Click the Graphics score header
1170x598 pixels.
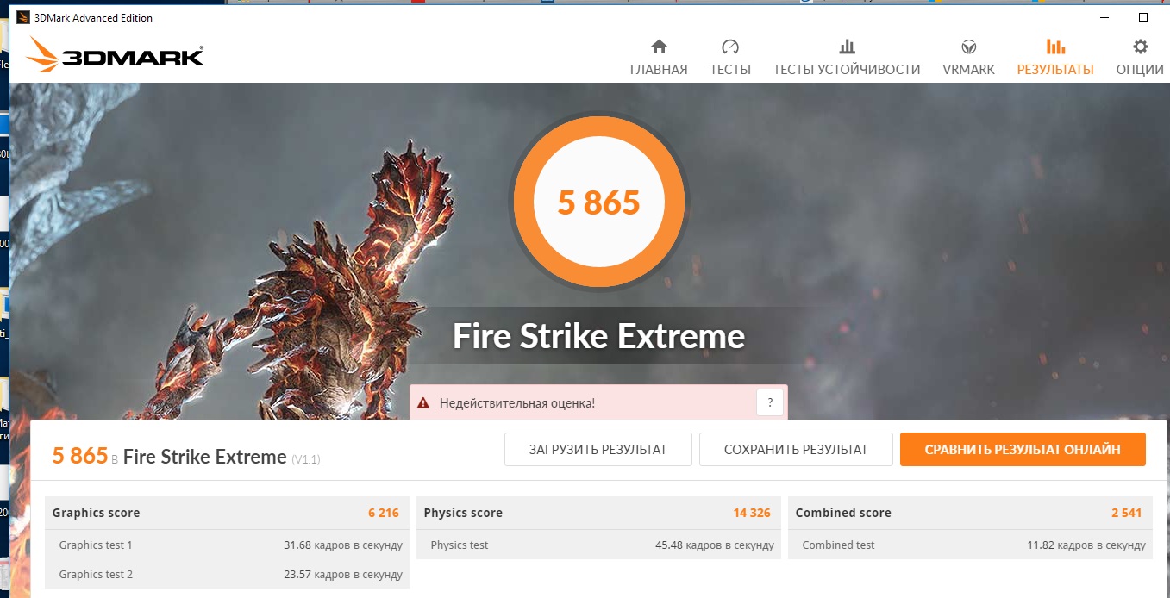[x=96, y=513]
